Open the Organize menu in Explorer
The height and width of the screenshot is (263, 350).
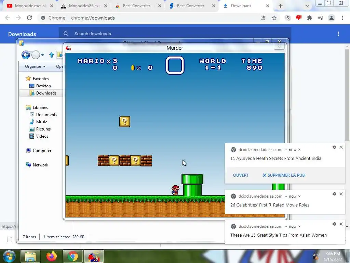tap(35, 66)
